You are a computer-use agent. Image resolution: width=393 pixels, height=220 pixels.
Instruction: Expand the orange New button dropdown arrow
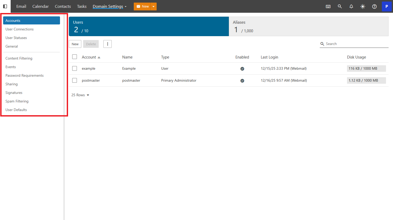tap(154, 7)
